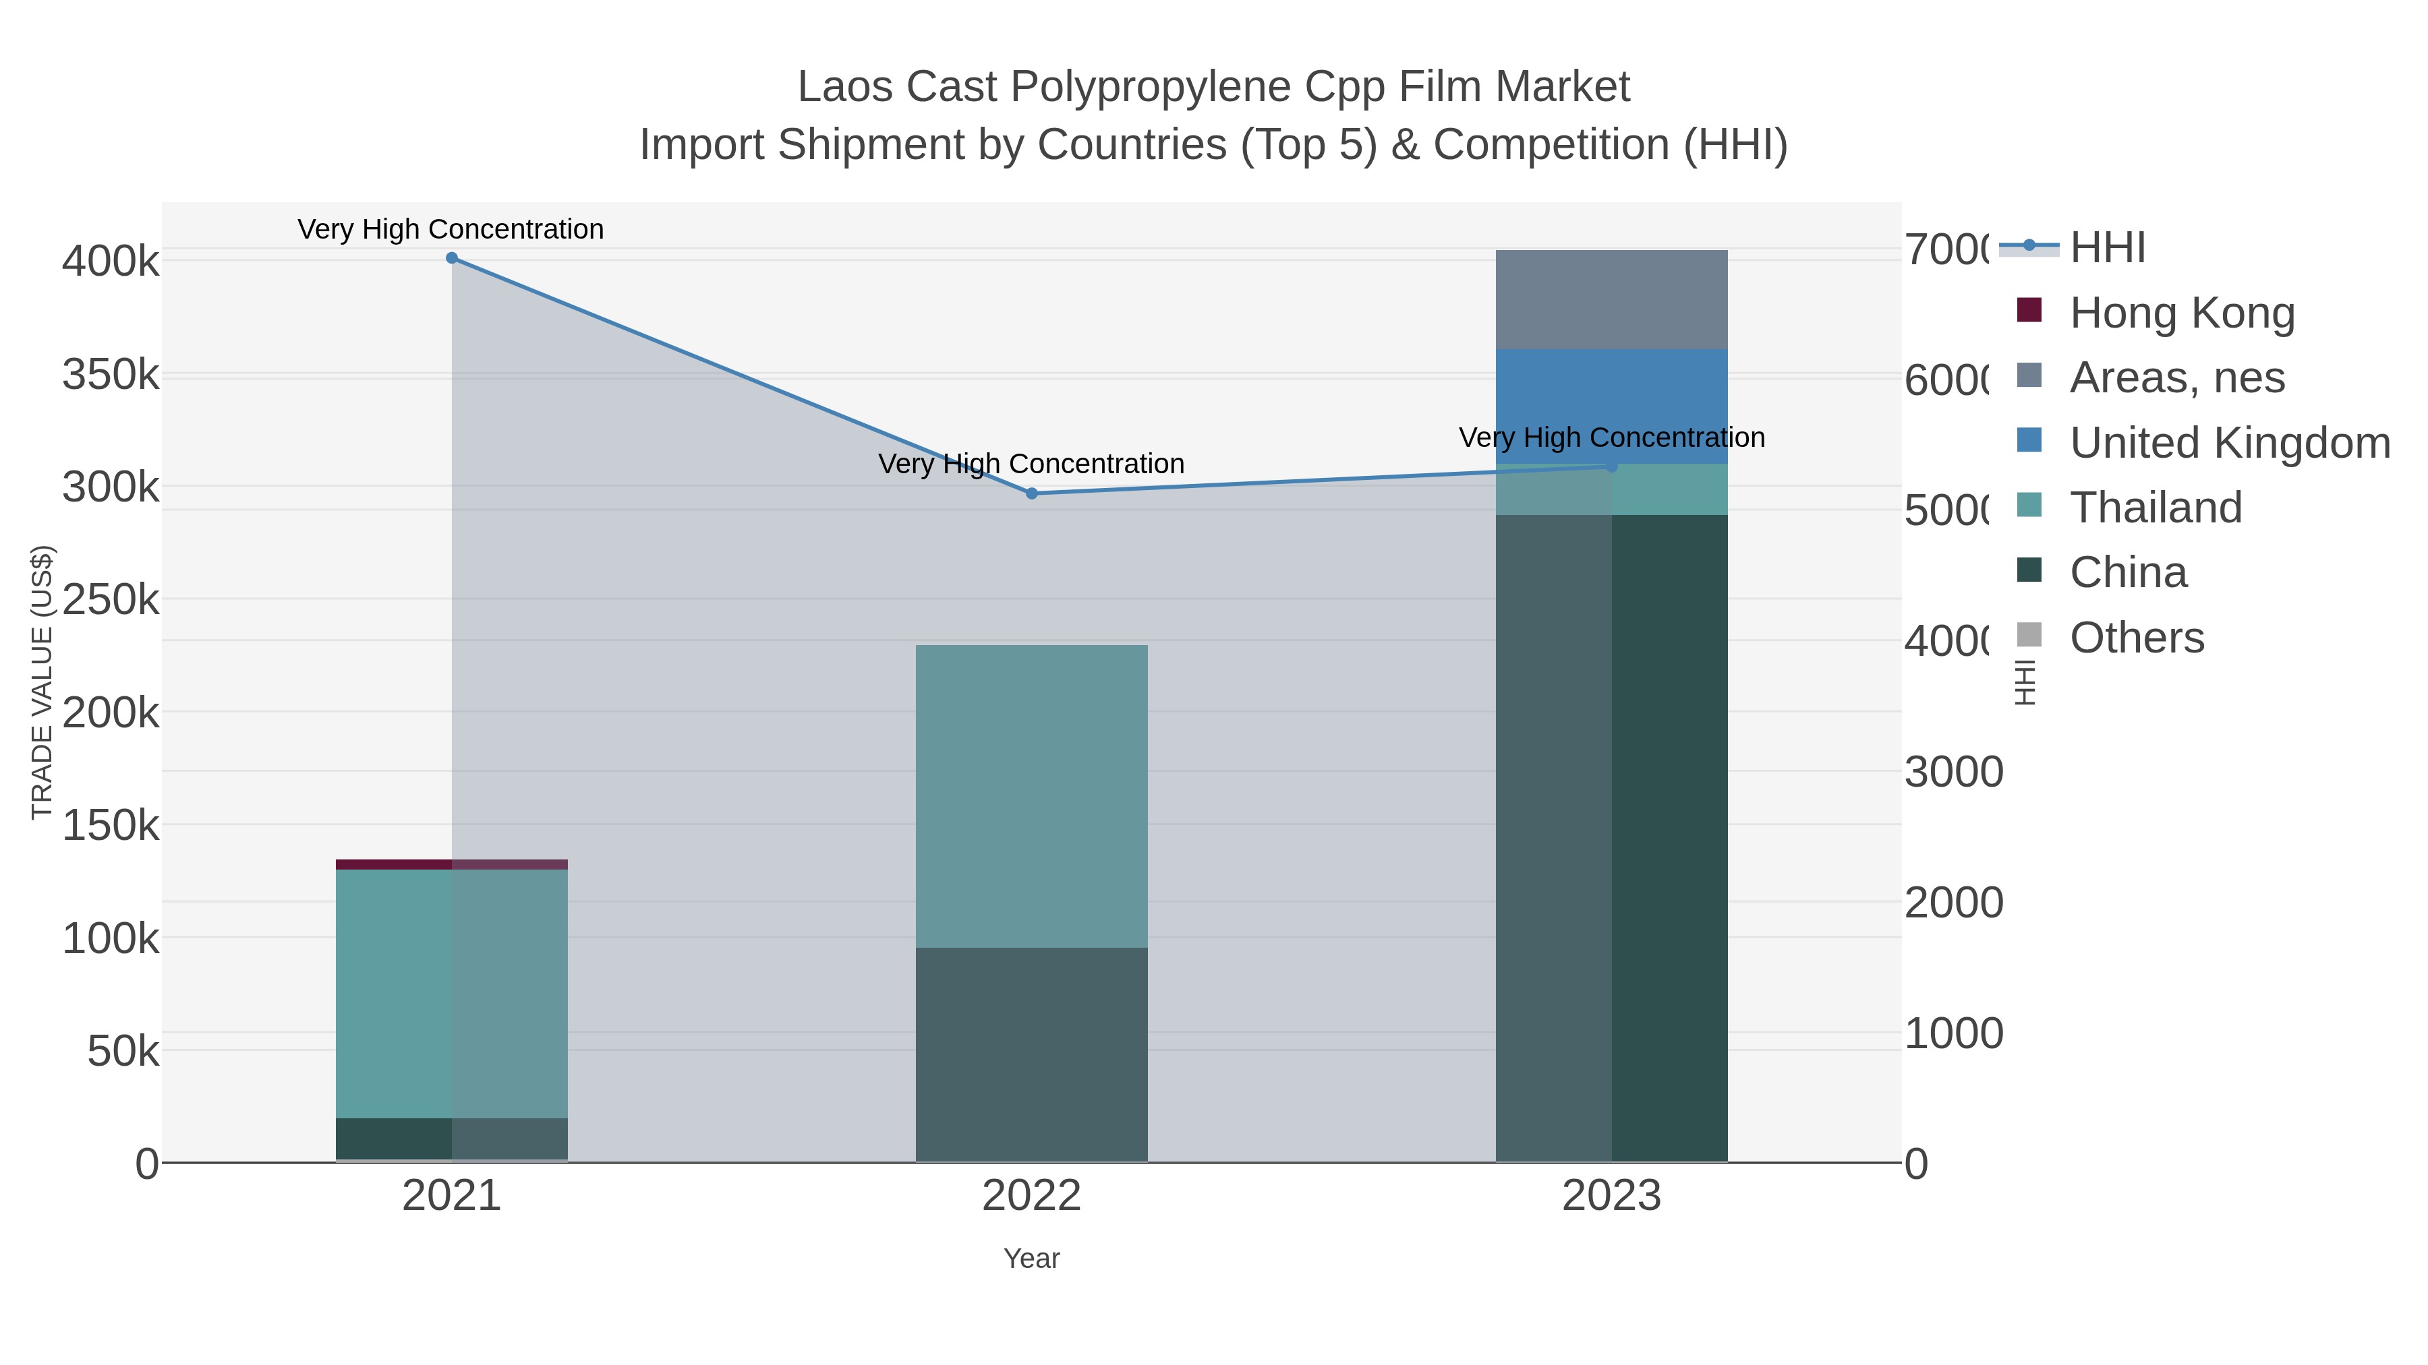This screenshot has width=2428, height=1365.
Task: Click the Year axis title
Action: click(1031, 1258)
